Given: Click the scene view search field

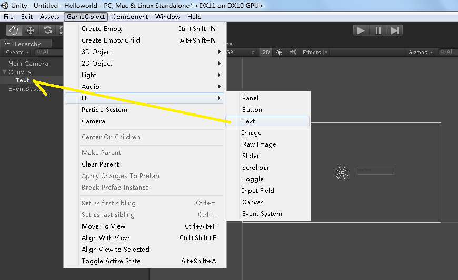Looking at the screenshot, I should click(448, 52).
